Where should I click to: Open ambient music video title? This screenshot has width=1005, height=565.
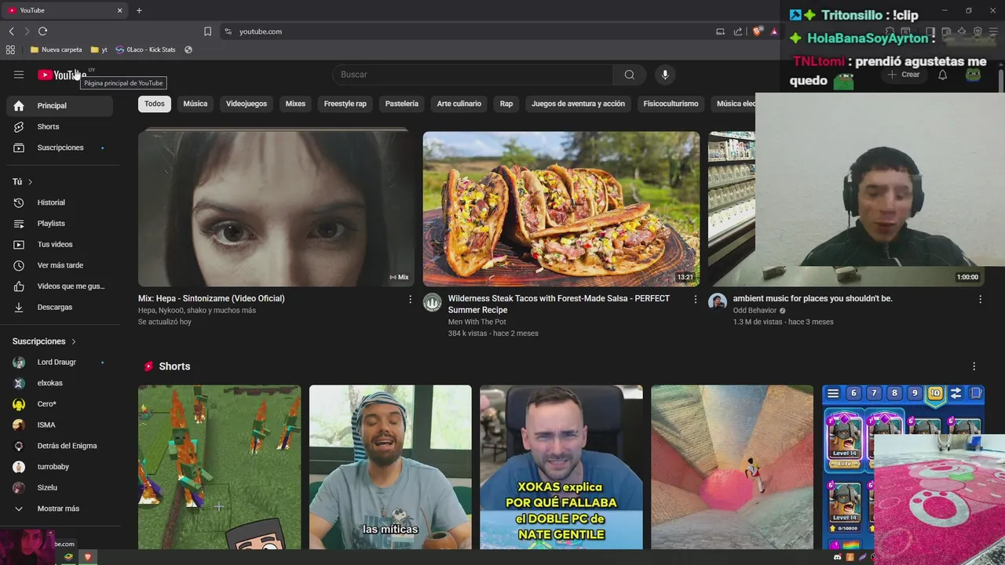[813, 298]
